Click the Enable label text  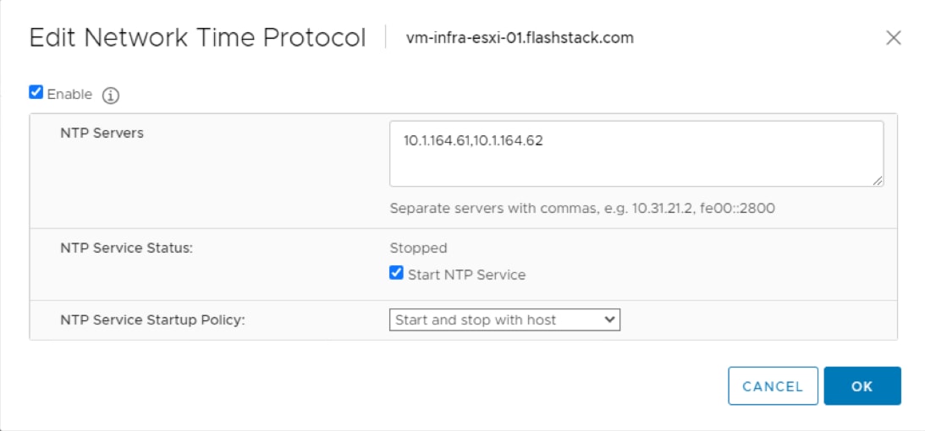click(x=69, y=94)
